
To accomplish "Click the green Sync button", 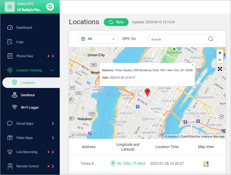I will pos(116,22).
